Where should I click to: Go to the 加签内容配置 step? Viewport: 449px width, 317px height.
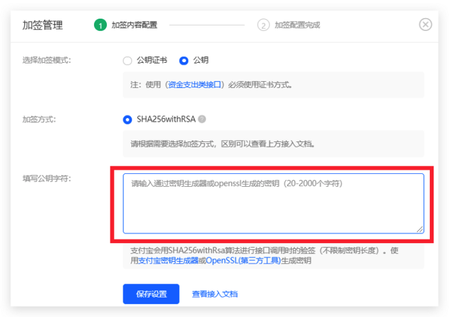pyautogui.click(x=134, y=25)
